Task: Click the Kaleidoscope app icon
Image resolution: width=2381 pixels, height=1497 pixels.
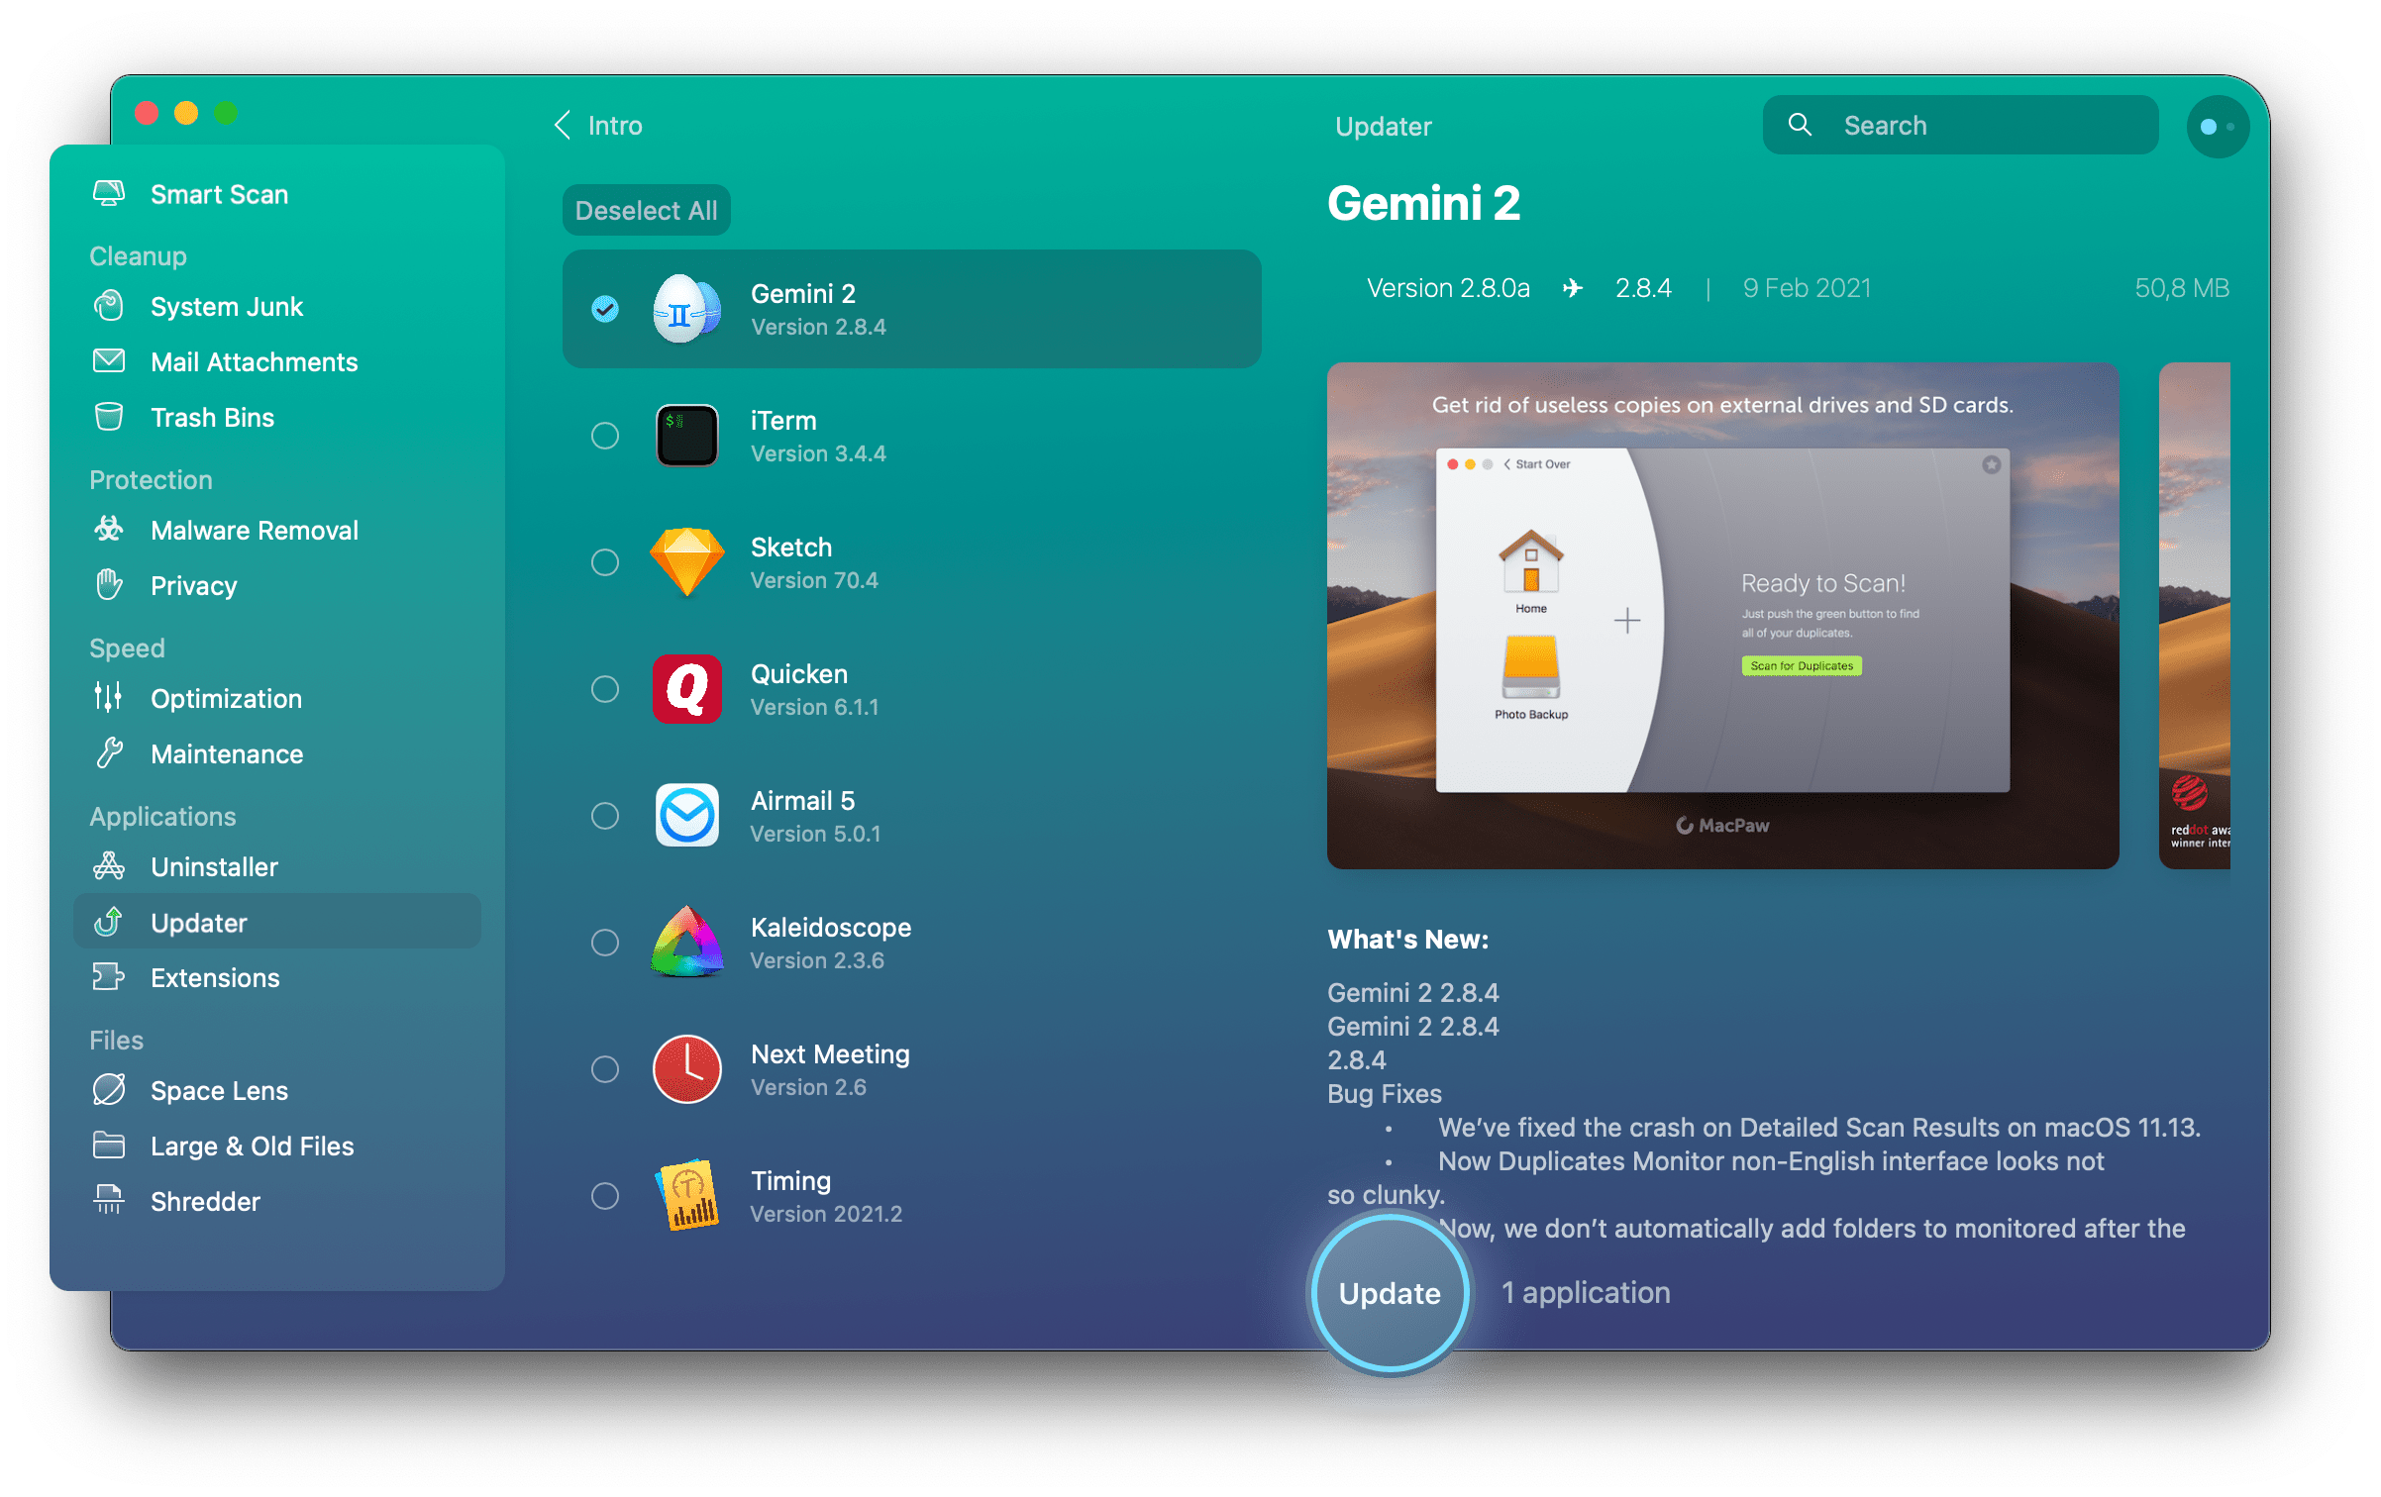Action: pos(686,940)
